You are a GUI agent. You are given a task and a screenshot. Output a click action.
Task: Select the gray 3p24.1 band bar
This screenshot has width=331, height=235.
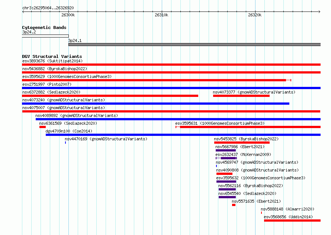click(x=195, y=45)
